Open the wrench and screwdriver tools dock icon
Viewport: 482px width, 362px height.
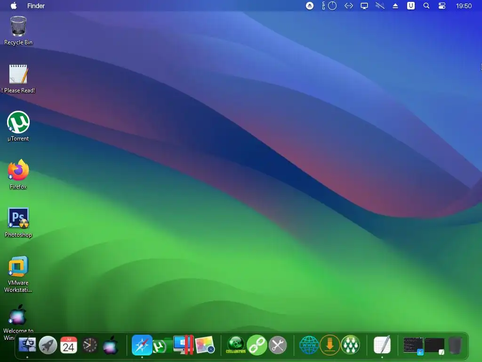[278, 345]
